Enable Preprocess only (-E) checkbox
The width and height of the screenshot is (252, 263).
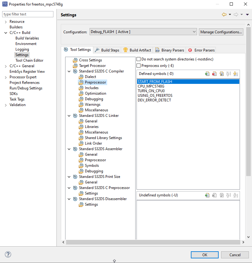[x=139, y=66]
